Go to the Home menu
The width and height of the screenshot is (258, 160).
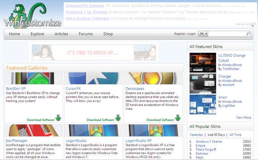(x=15, y=34)
